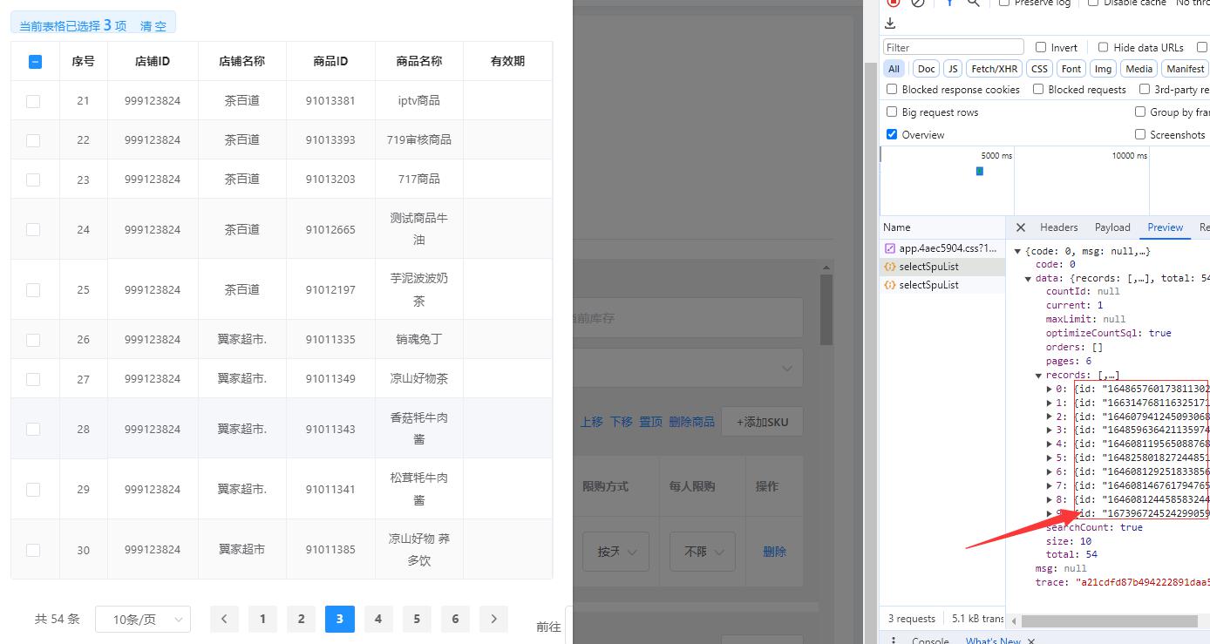1210x644 pixels.
Task: Open the What's New drawer tab
Action: [993, 641]
